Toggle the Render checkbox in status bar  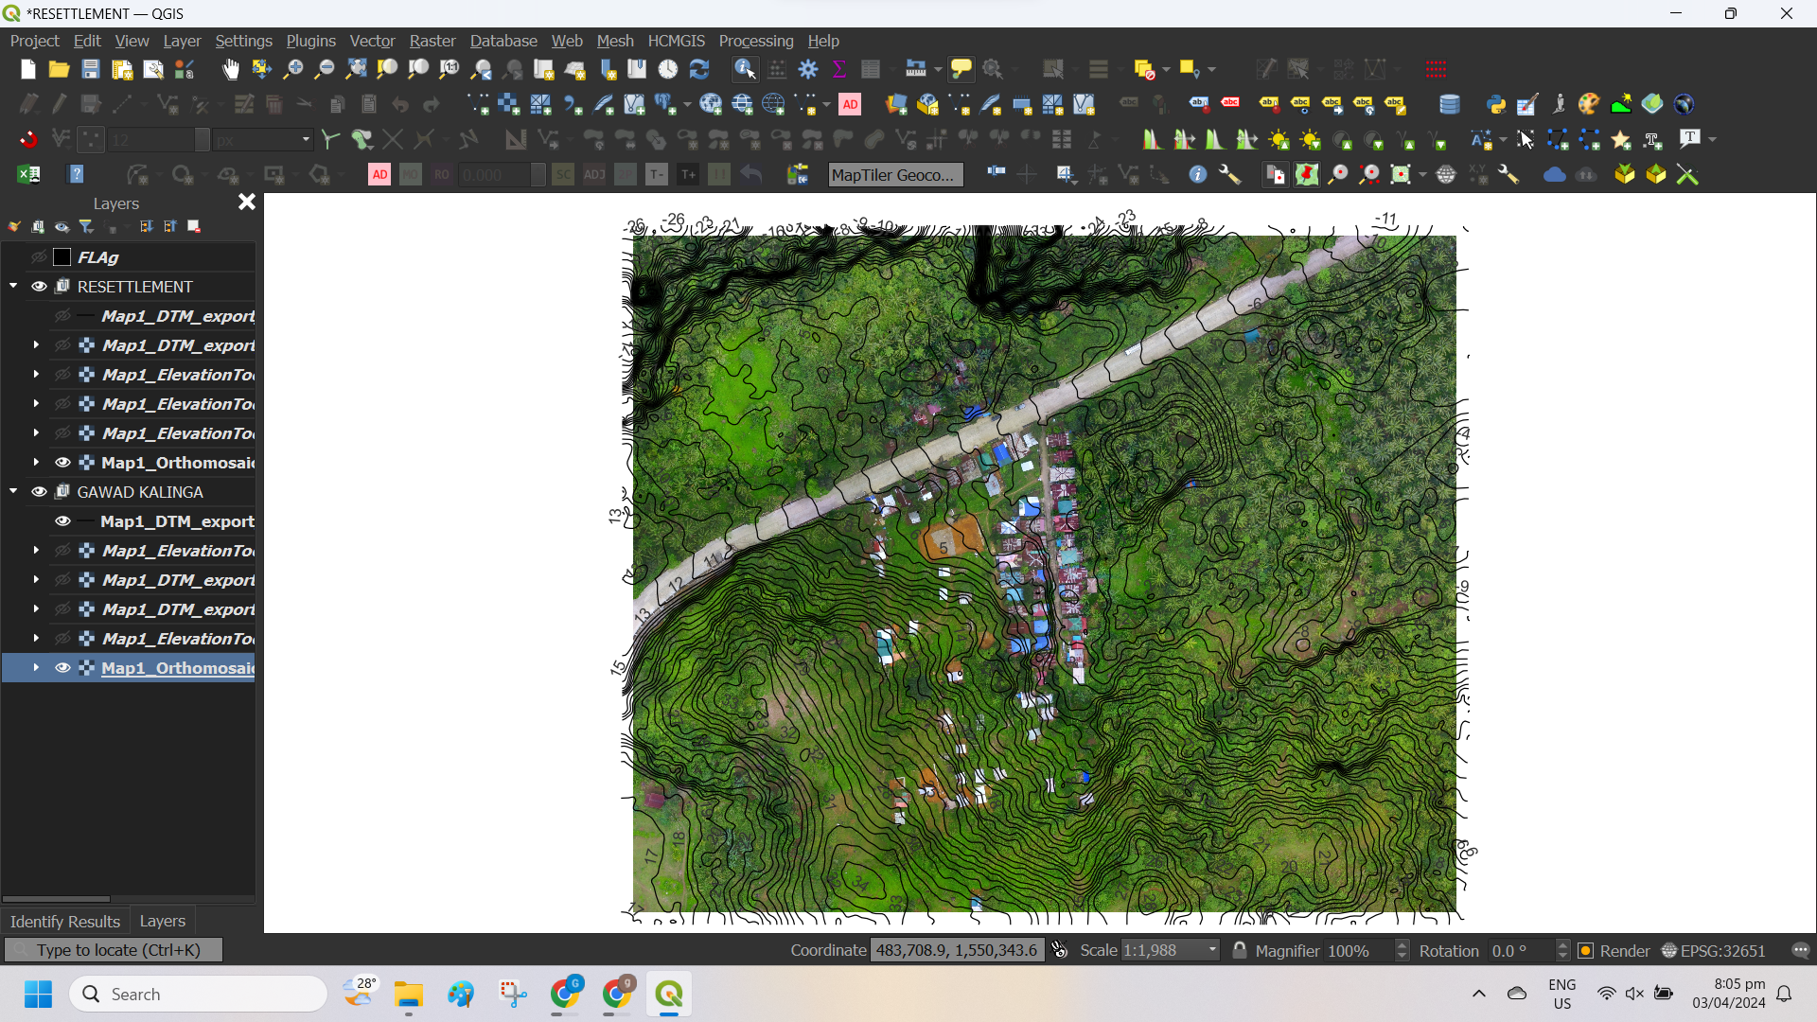click(1586, 951)
